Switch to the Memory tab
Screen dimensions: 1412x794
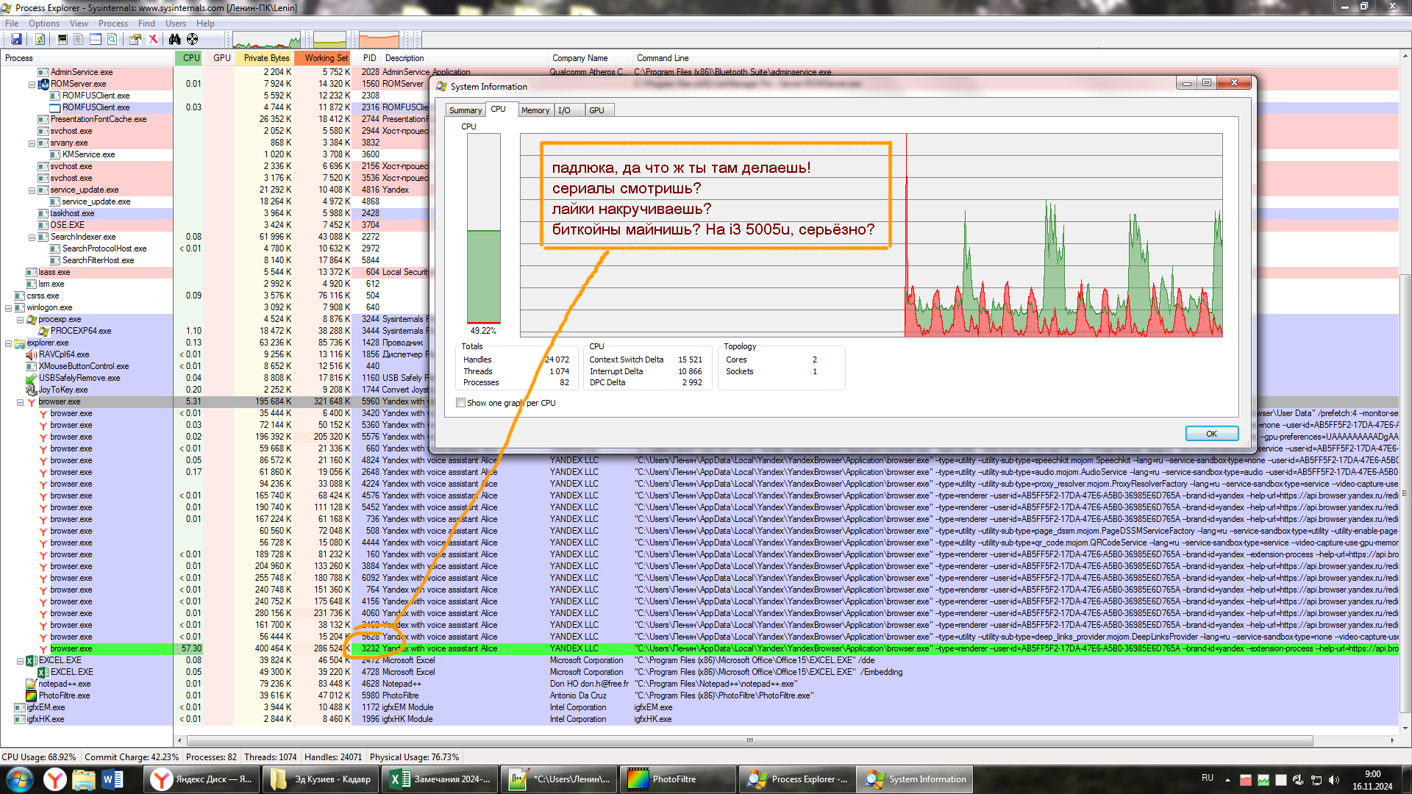[535, 110]
